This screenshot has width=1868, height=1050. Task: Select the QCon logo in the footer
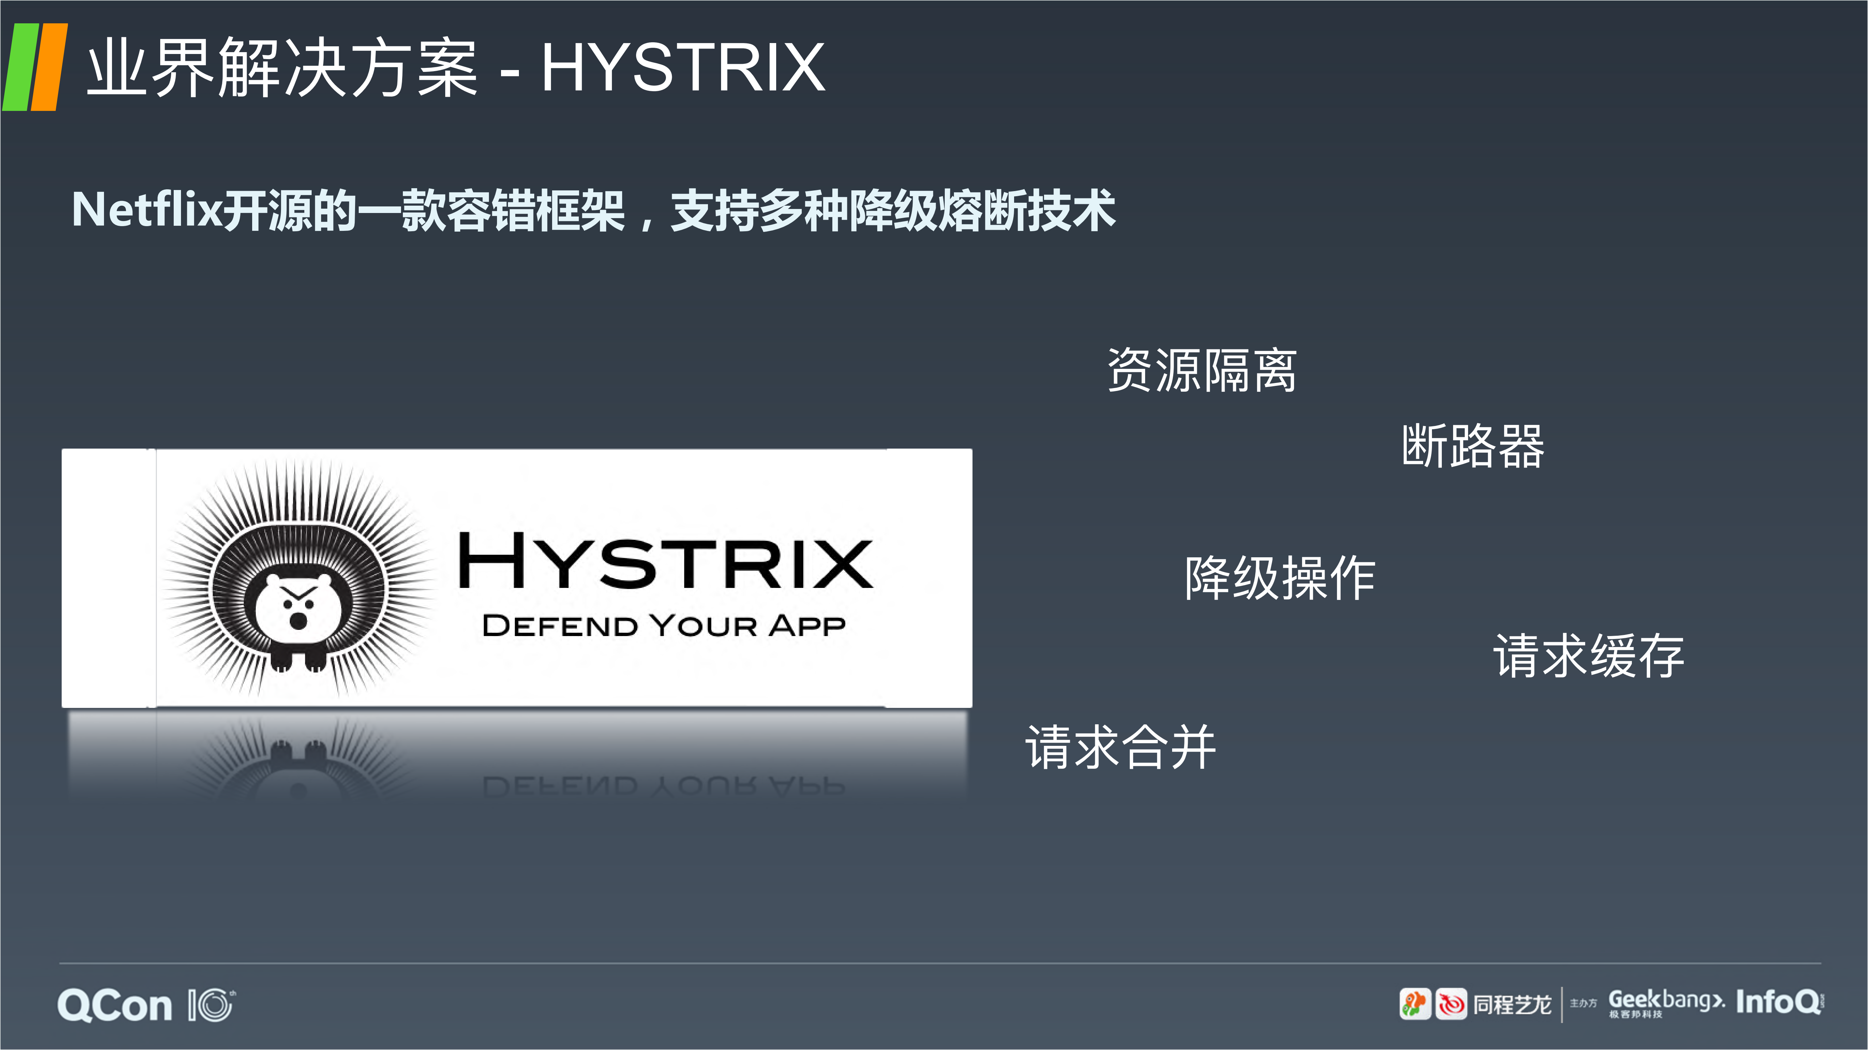pyautogui.click(x=116, y=1006)
